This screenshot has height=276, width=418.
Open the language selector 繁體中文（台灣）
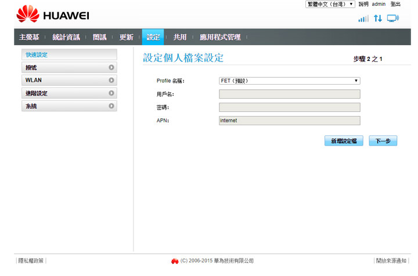[x=330, y=4]
